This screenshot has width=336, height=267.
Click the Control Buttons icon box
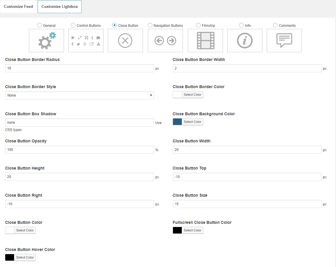[86, 41]
